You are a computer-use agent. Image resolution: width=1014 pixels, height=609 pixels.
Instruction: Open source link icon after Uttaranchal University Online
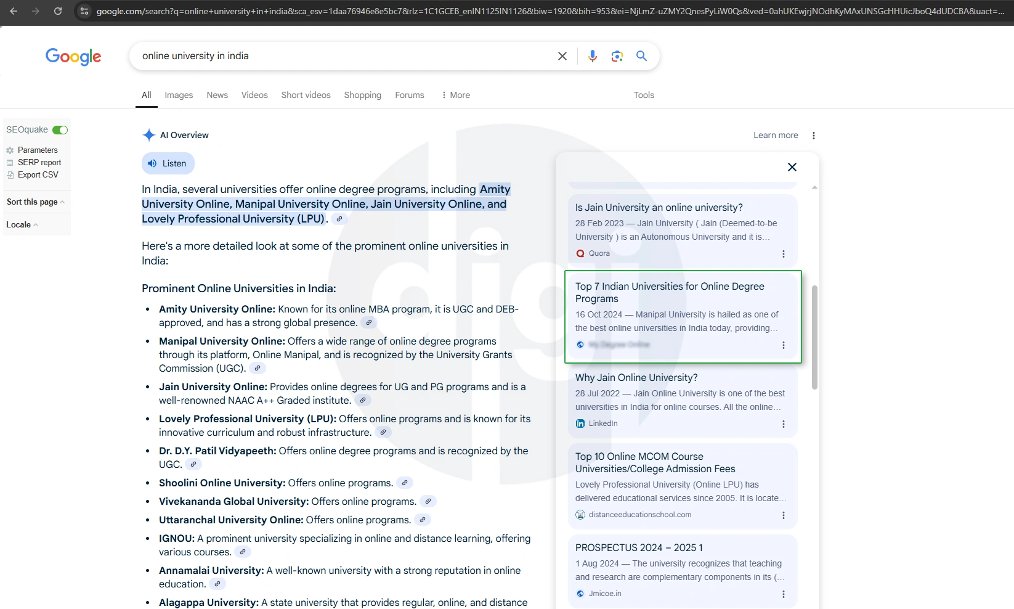click(x=423, y=520)
